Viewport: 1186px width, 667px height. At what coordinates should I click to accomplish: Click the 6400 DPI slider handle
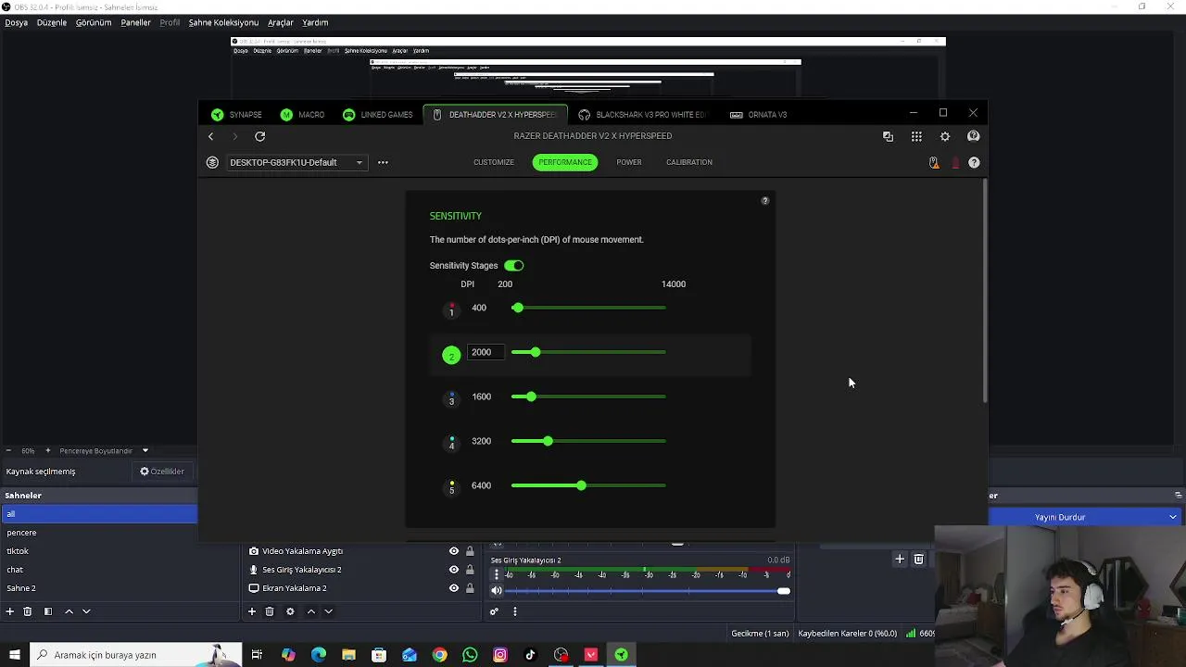[x=581, y=485]
